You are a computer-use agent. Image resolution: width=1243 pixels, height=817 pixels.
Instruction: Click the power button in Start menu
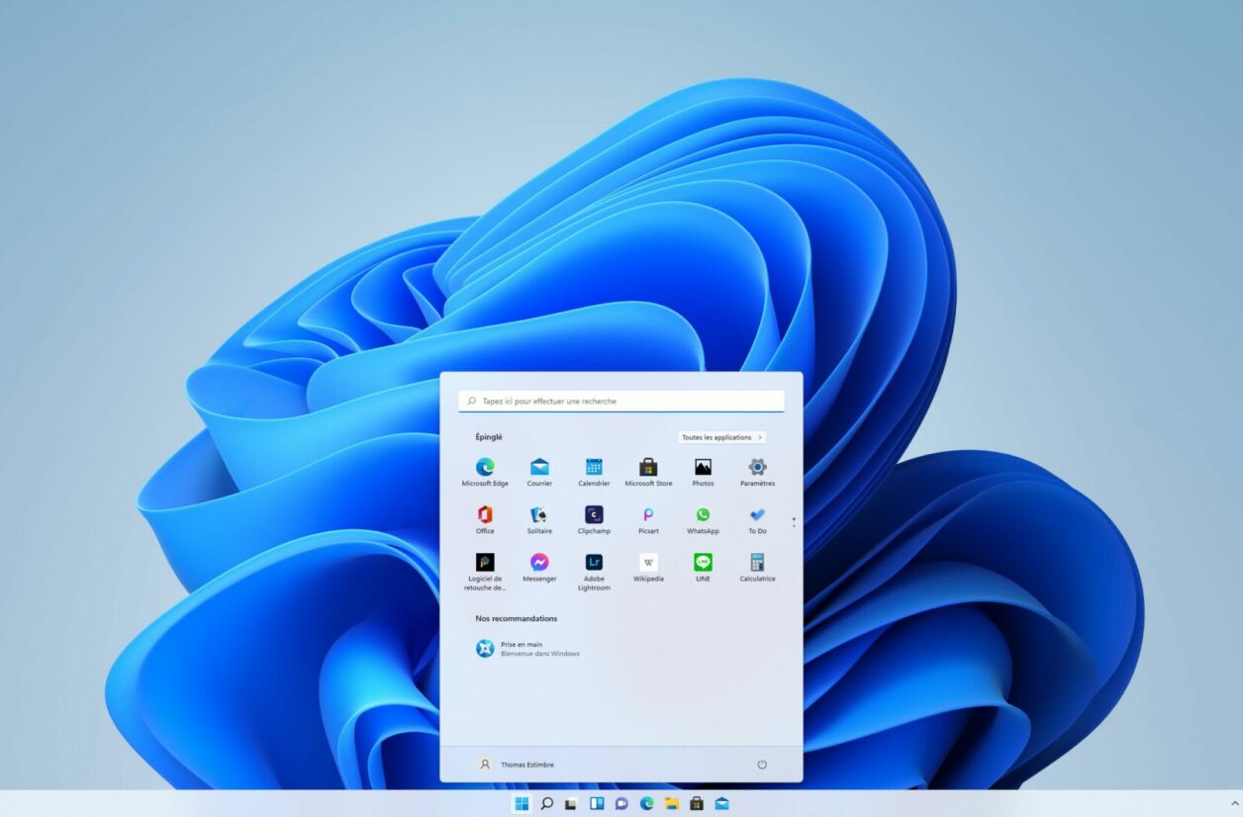tap(762, 765)
